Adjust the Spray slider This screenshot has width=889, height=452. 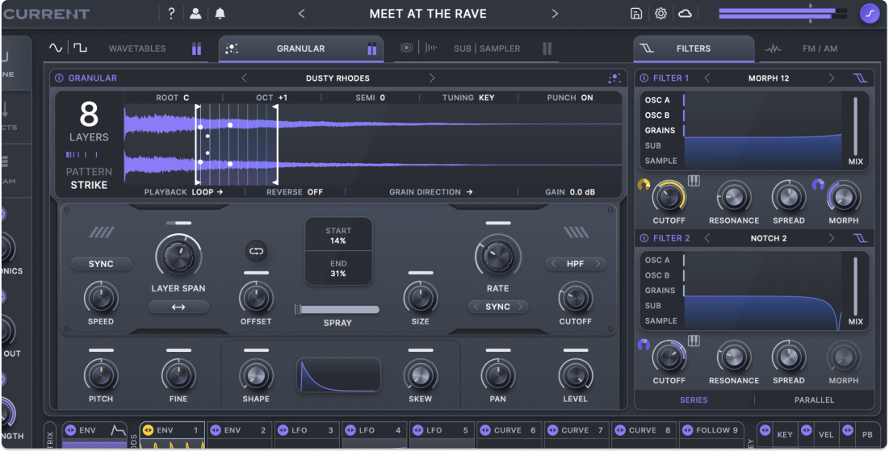pos(338,309)
